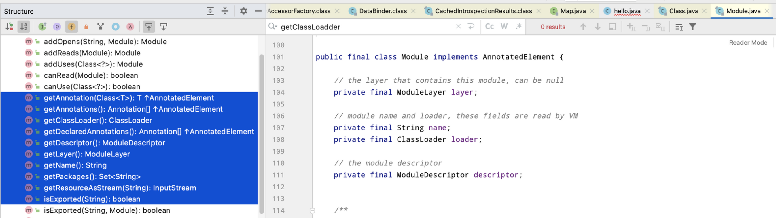The image size is (776, 218).
Task: Click the Structure panel vertical scrollbar
Action: (262, 134)
